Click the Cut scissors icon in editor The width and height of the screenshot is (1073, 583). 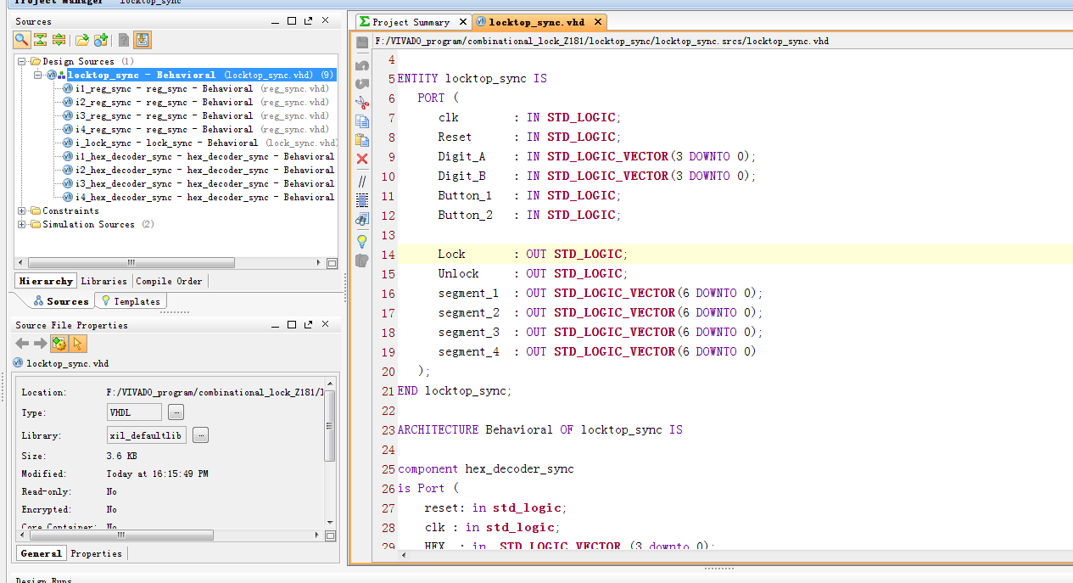[x=362, y=103]
